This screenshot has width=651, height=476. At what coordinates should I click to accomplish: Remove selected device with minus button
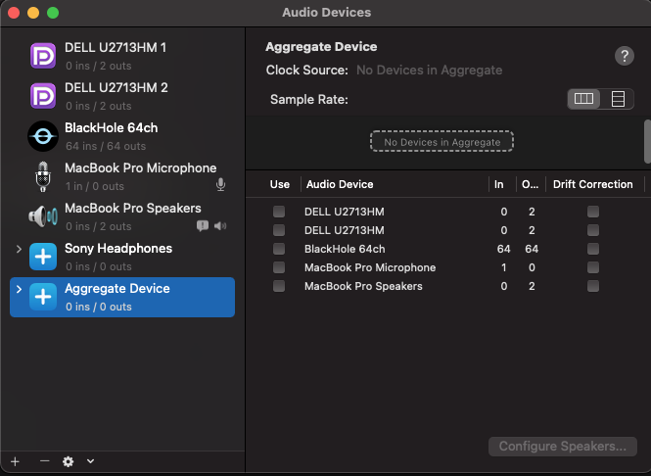pos(44,461)
